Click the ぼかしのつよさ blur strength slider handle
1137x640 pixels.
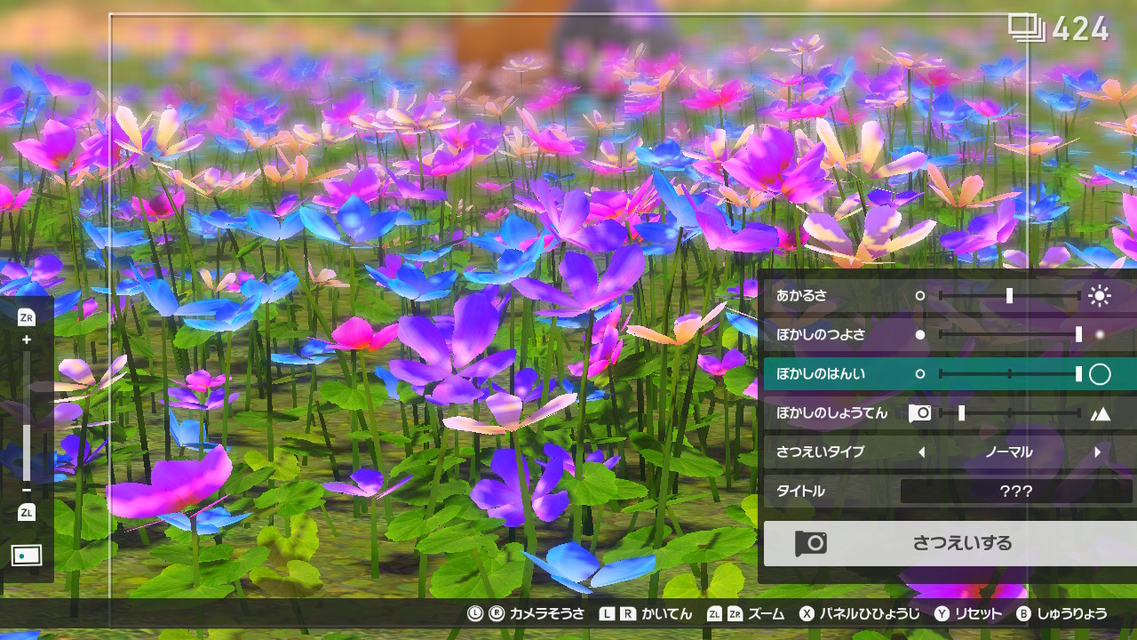pyautogui.click(x=1078, y=335)
